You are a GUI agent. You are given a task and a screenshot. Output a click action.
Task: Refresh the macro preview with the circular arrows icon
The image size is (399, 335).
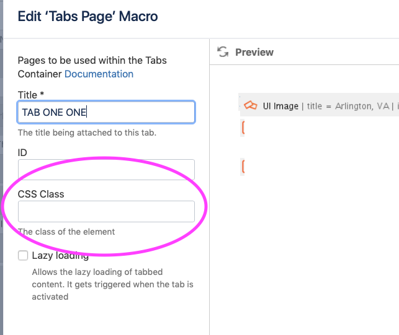[x=223, y=52]
